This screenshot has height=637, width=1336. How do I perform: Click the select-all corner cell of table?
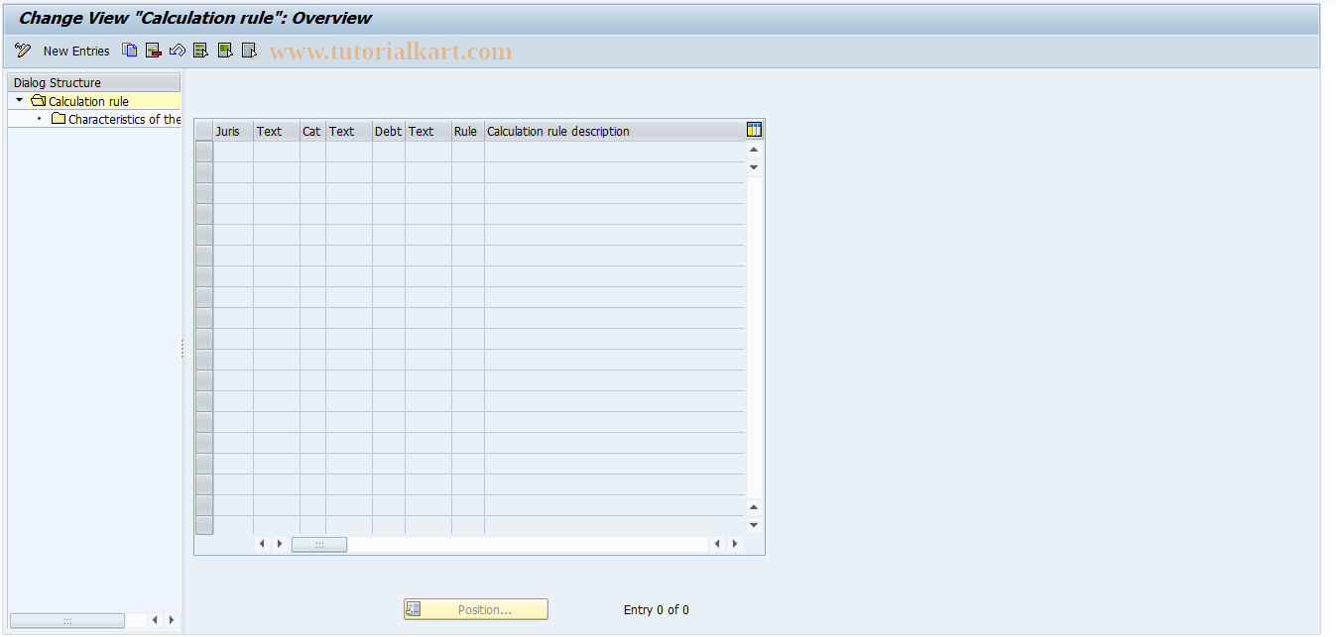204,131
